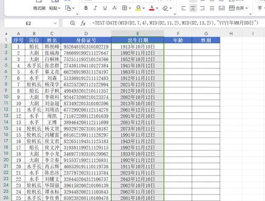Apply justify alignment
Viewport: 265px width, 201px height.
click(212, 8)
